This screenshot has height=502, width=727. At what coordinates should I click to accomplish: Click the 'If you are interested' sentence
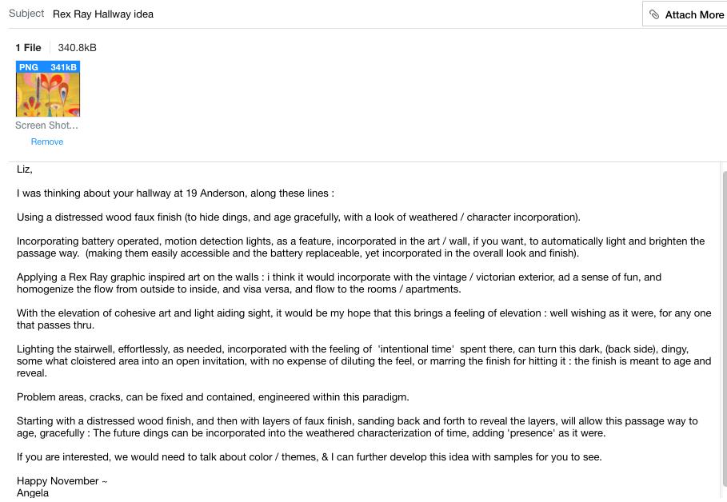pos(310,457)
